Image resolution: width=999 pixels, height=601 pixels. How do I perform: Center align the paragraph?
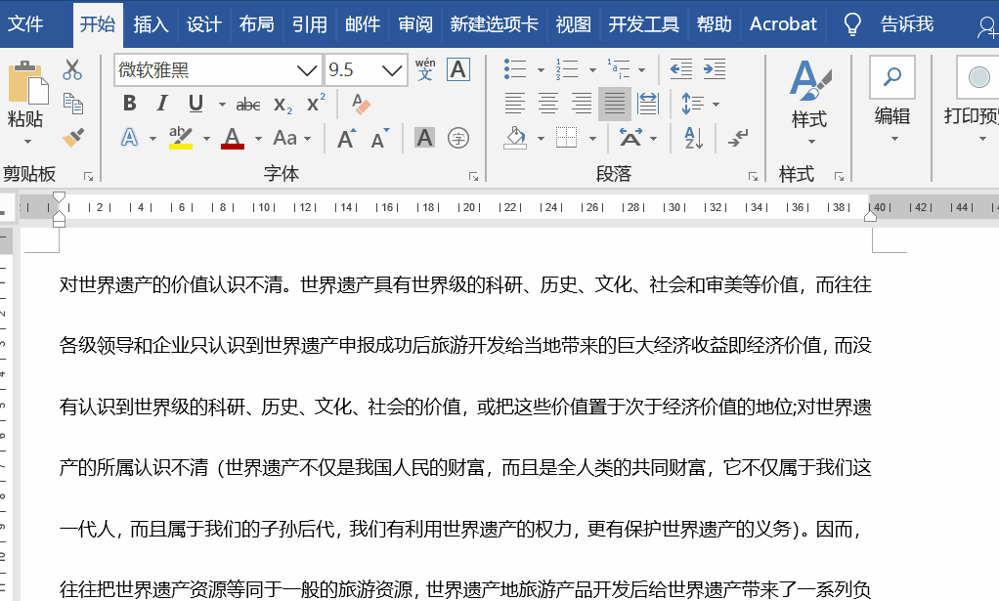pos(548,104)
